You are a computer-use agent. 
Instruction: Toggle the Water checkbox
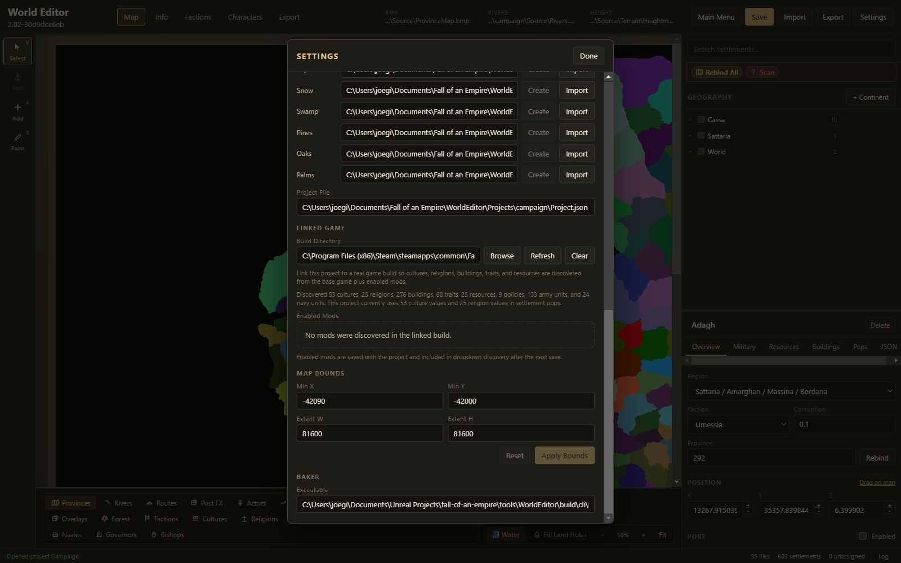pos(496,535)
